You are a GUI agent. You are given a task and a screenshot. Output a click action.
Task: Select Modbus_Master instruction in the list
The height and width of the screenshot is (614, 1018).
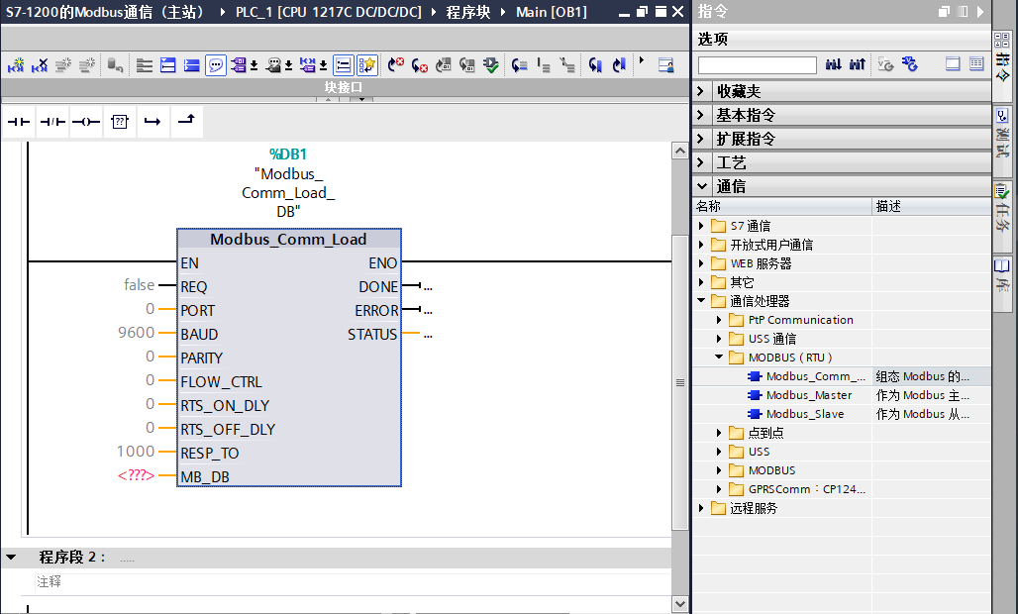808,395
